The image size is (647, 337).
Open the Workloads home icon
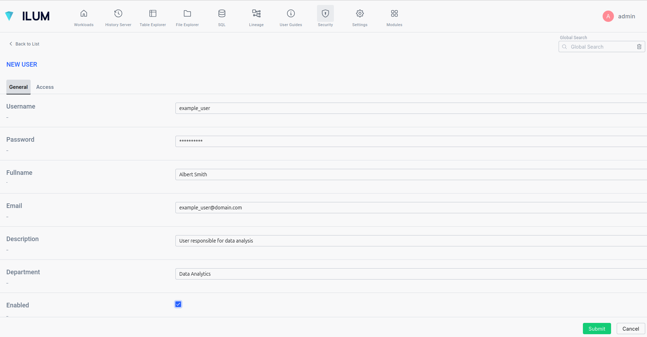[84, 13]
